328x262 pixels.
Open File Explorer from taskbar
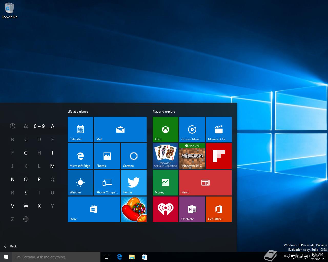(132, 257)
